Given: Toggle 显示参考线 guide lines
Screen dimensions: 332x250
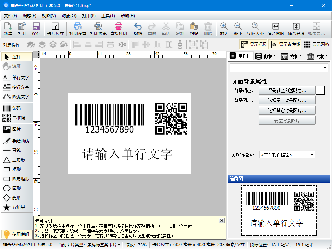Looking at the screenshot, I should click(285, 45).
